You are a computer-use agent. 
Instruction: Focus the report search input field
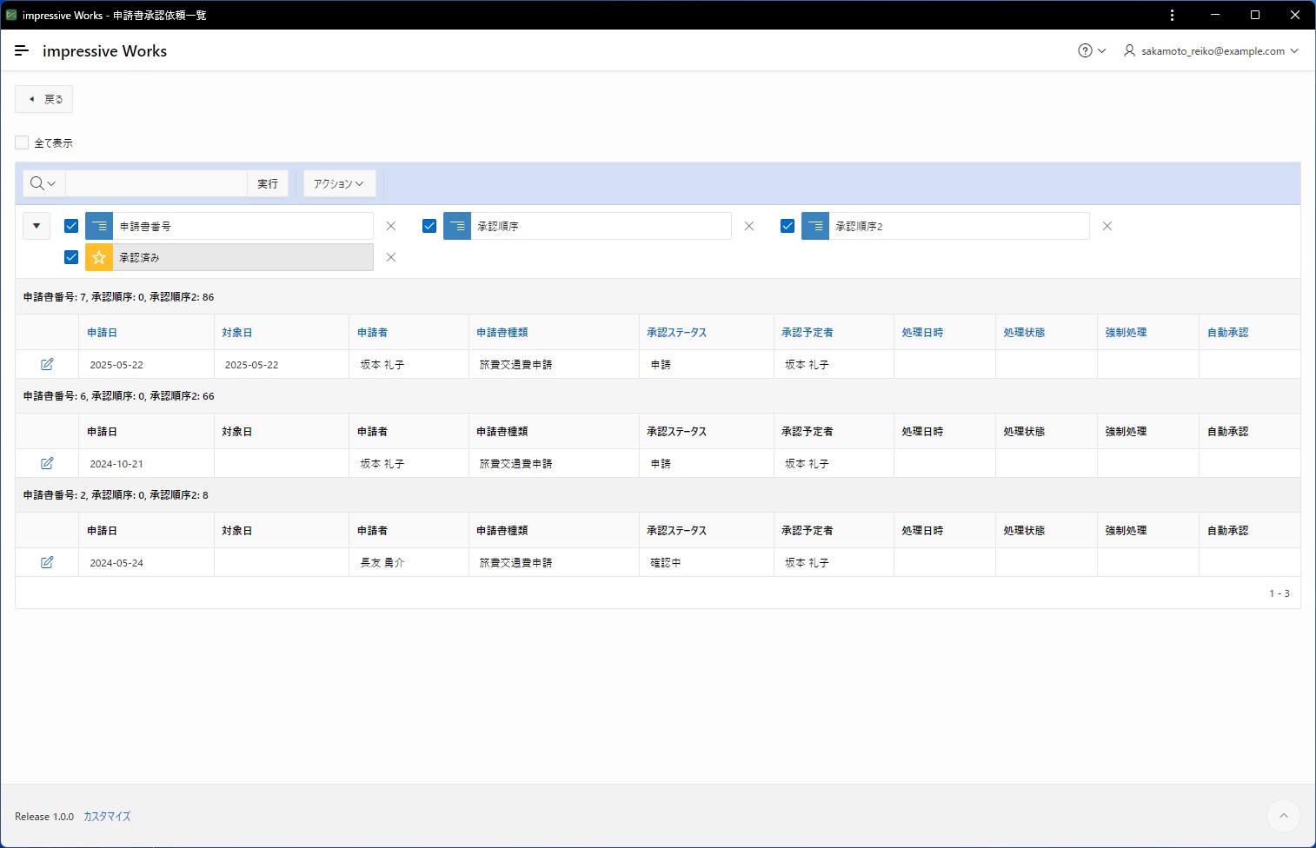coord(156,183)
